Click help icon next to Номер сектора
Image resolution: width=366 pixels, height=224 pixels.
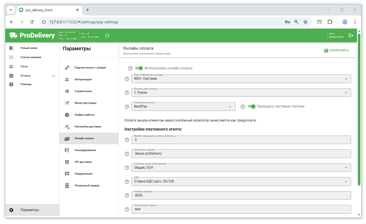tap(127, 195)
